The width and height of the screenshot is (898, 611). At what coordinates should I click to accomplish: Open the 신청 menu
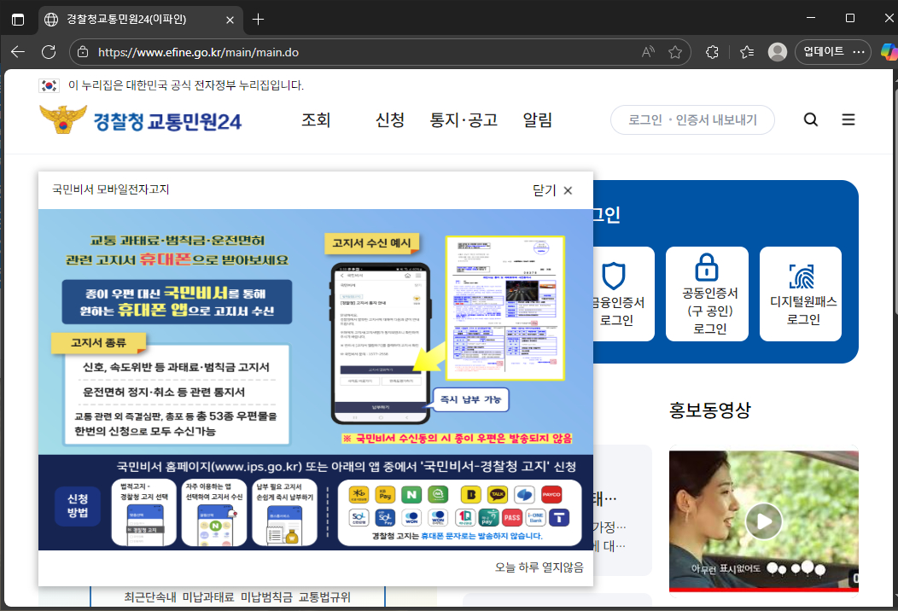point(390,119)
